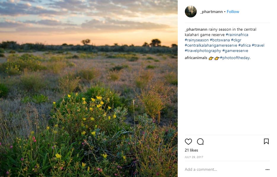This screenshot has height=177, width=277.
Task: Open the #ckgr hashtag
Action: pyautogui.click(x=236, y=40)
